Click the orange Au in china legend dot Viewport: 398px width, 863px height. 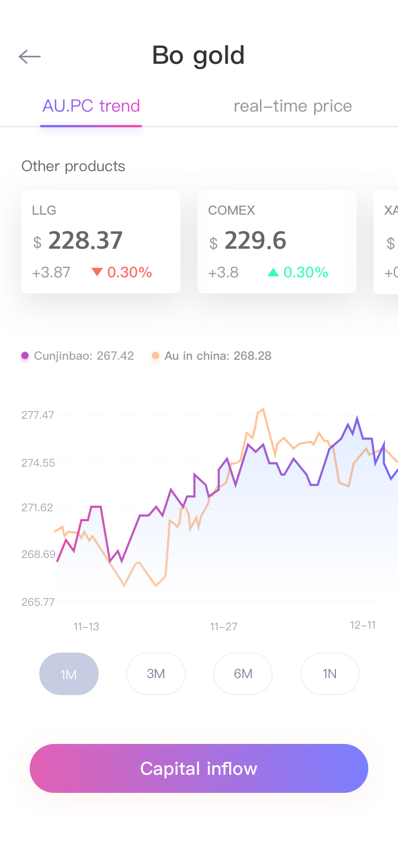(155, 356)
